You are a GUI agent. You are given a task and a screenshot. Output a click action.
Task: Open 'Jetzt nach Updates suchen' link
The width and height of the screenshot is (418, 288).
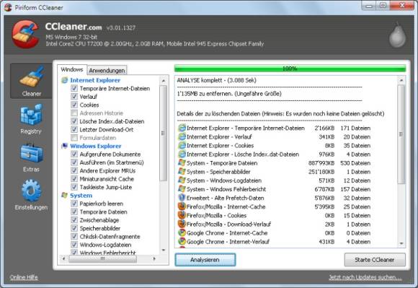pyautogui.click(x=365, y=278)
